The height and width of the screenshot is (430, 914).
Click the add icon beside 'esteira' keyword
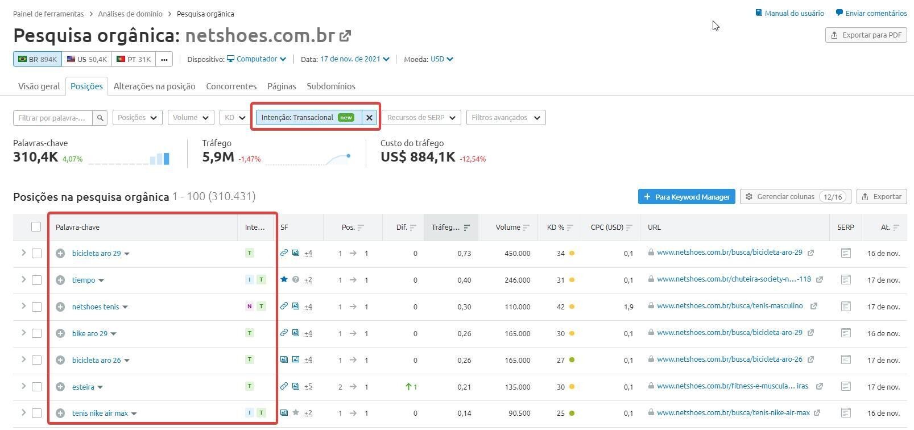(60, 387)
